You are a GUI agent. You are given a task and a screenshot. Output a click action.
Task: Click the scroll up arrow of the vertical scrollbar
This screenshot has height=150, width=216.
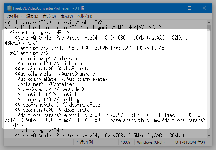pyautogui.click(x=209, y=23)
